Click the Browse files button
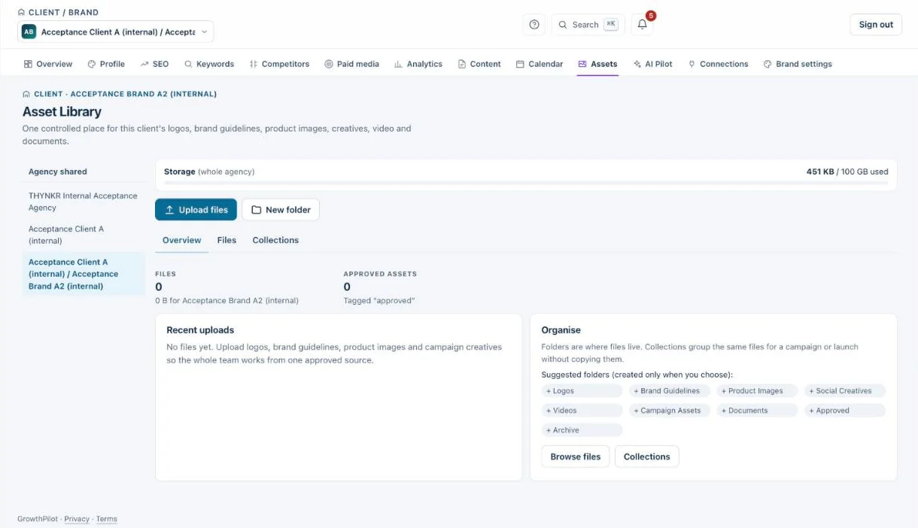918x528 pixels. coord(576,457)
